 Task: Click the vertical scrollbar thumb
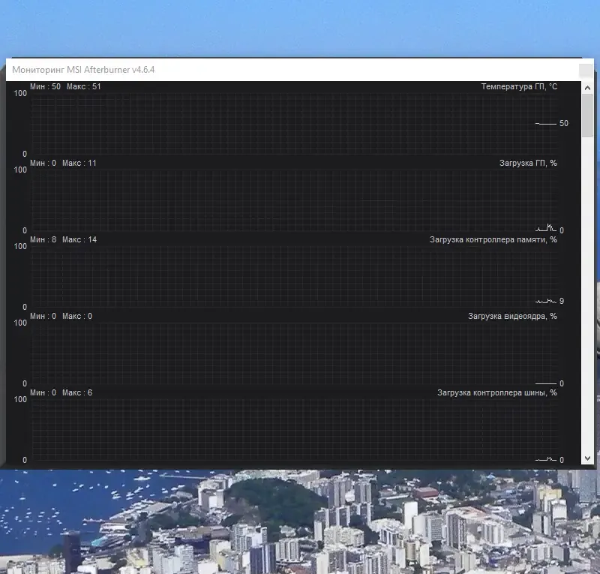click(x=587, y=116)
